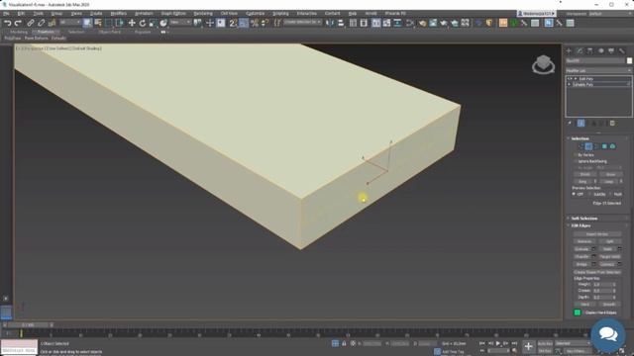Toggle the Auto Key button
The width and height of the screenshot is (634, 356).
(x=545, y=343)
